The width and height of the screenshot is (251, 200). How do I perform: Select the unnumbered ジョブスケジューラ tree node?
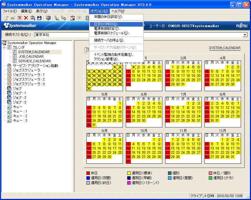pyautogui.click(x=27, y=70)
